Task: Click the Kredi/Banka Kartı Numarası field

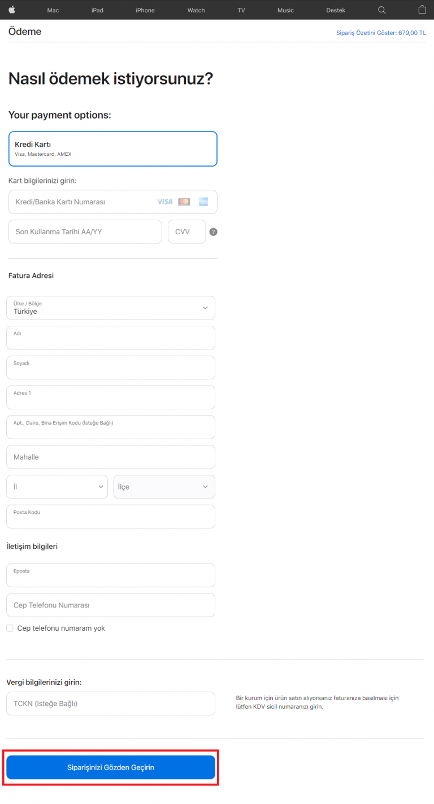Action: point(85,202)
